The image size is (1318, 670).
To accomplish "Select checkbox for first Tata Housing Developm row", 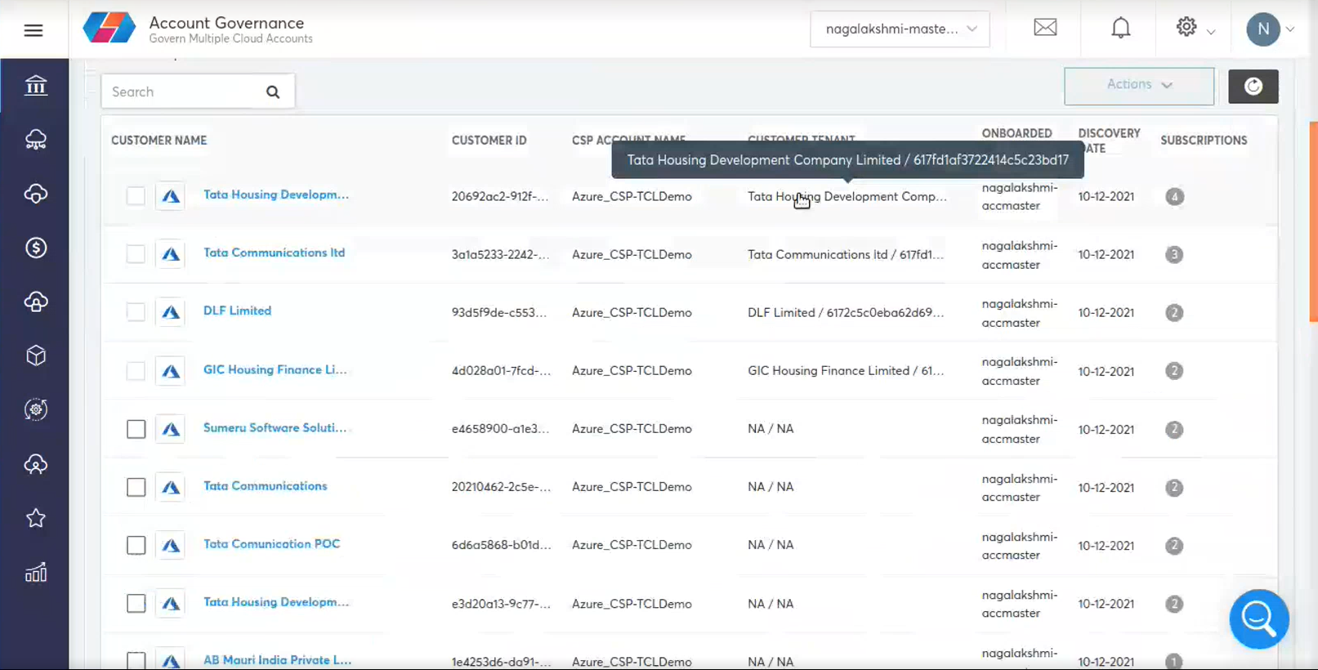I will click(136, 196).
